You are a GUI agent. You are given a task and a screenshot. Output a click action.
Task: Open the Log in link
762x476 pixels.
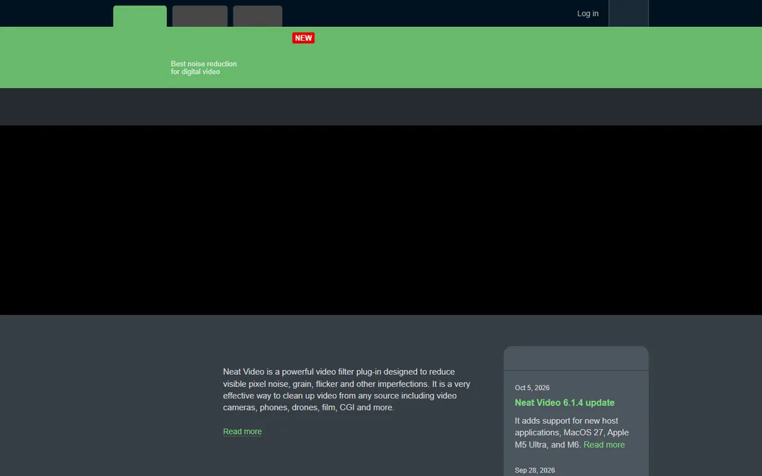point(587,14)
